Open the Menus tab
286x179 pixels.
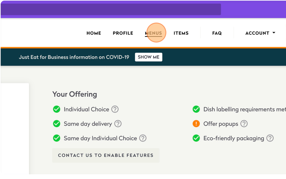(153, 33)
